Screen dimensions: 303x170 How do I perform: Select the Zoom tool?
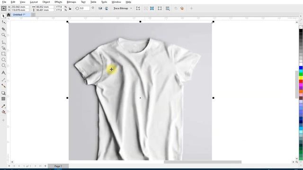tap(3, 35)
